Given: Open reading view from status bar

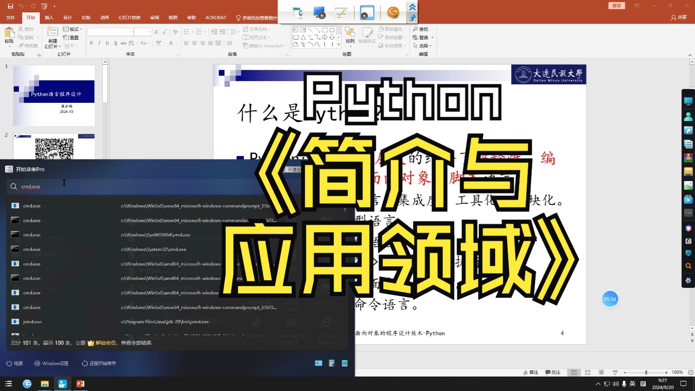Looking at the screenshot, I should [x=601, y=372].
